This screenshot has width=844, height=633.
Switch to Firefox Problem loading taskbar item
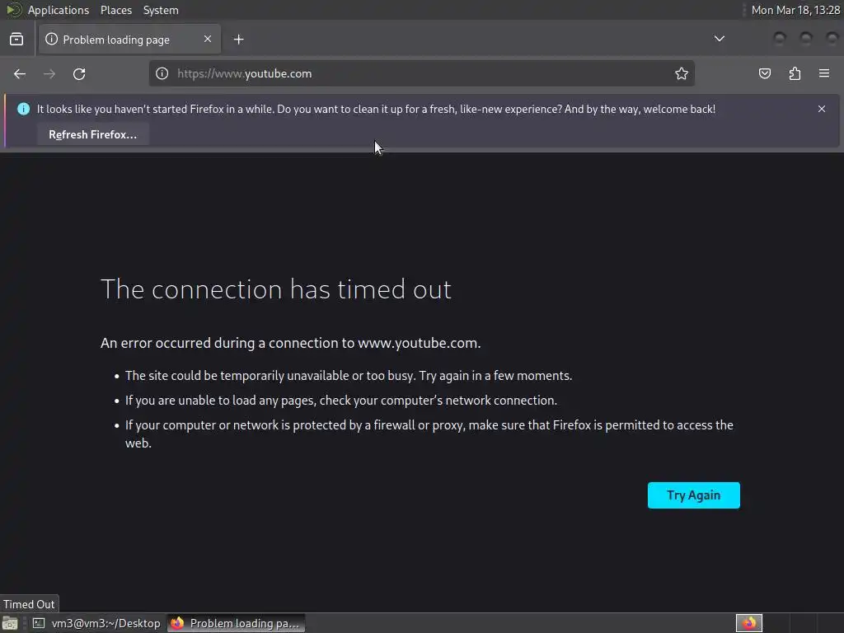coord(236,623)
